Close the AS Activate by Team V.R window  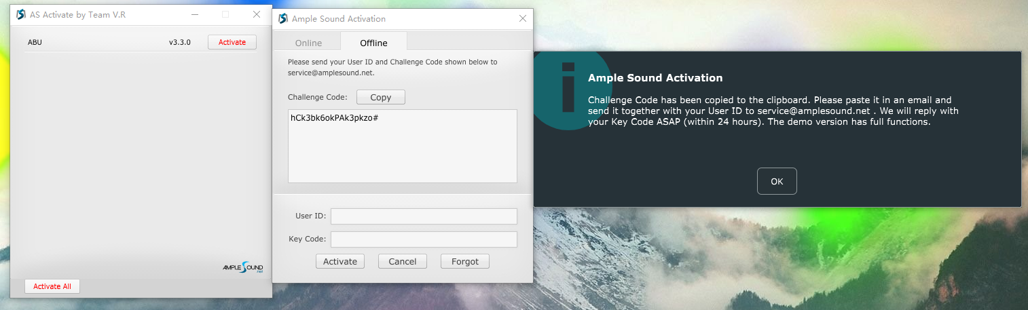(257, 14)
